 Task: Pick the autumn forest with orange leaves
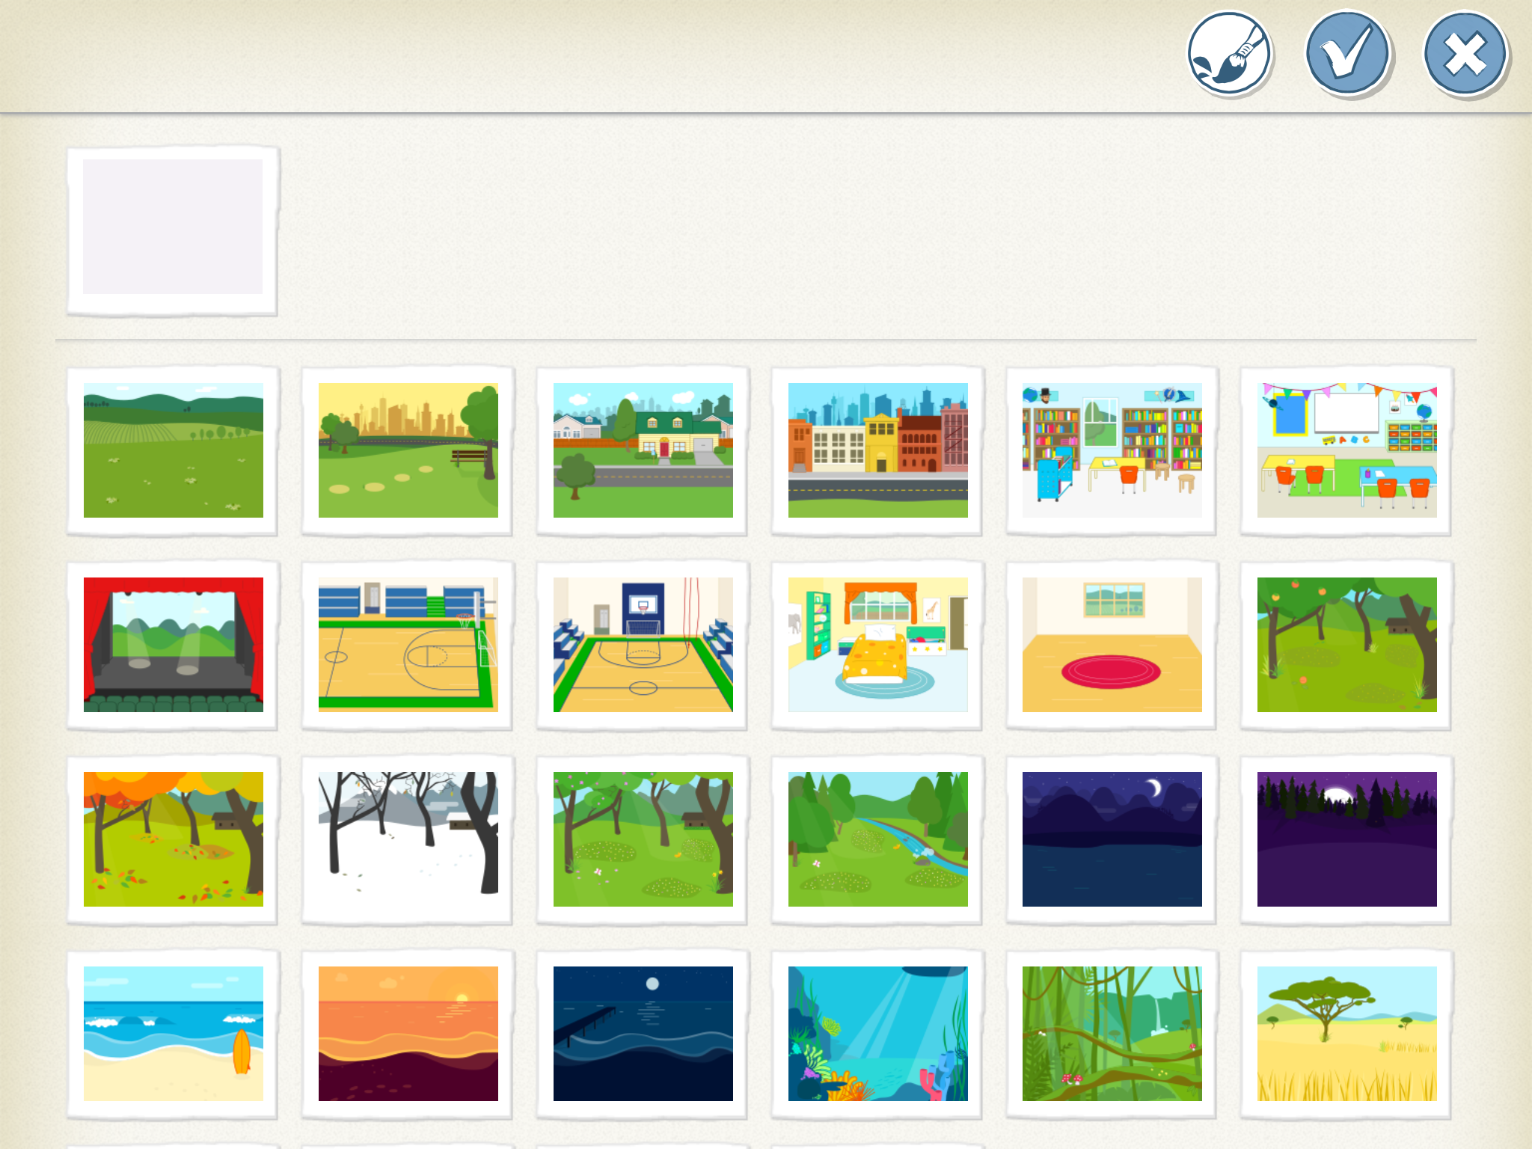tap(173, 839)
